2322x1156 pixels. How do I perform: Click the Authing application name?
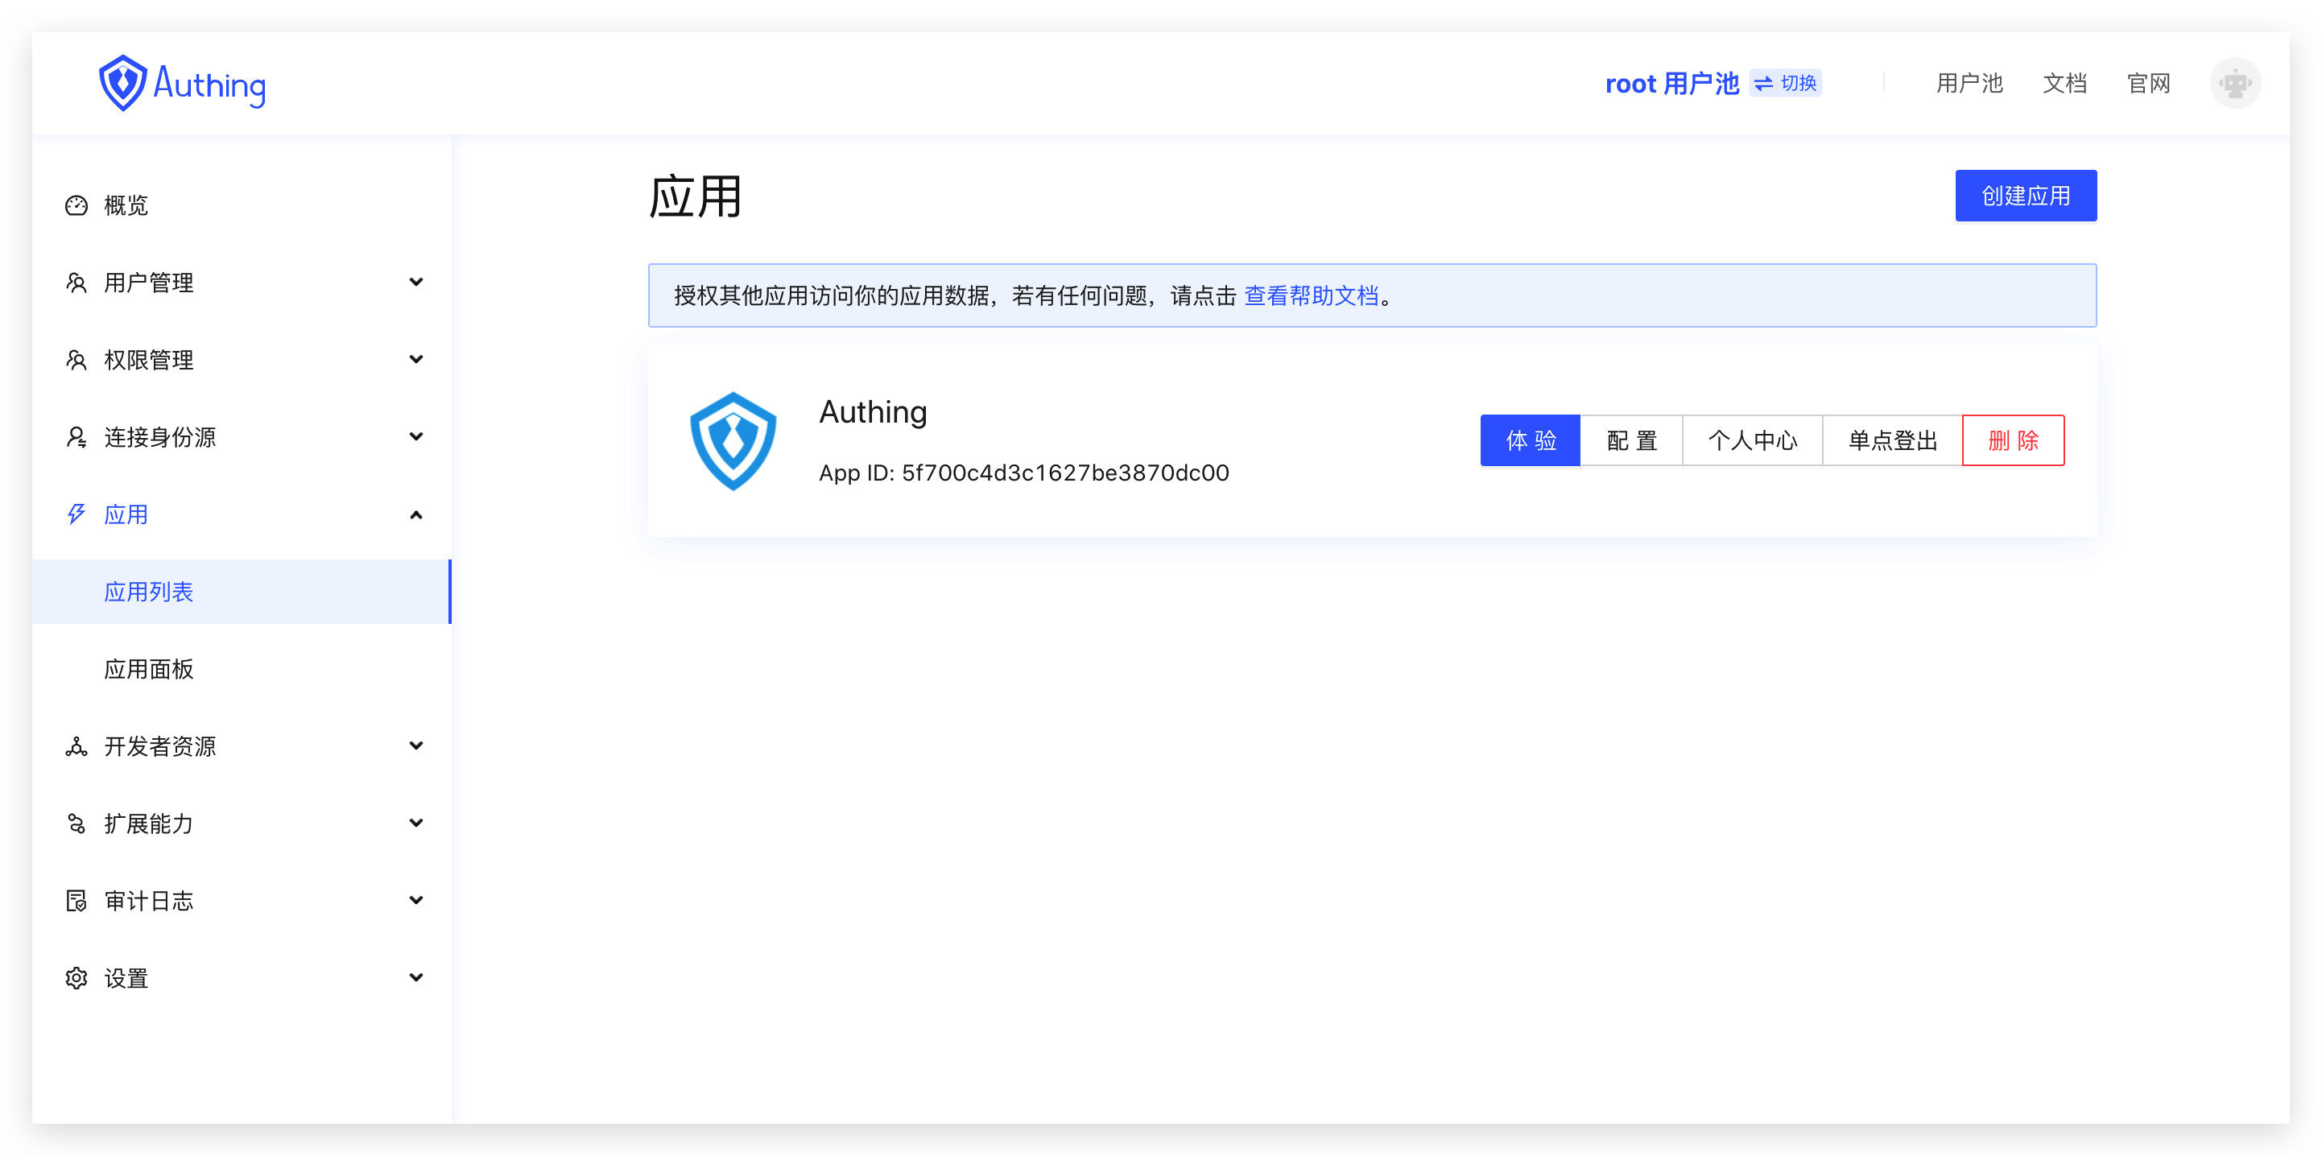pos(873,411)
